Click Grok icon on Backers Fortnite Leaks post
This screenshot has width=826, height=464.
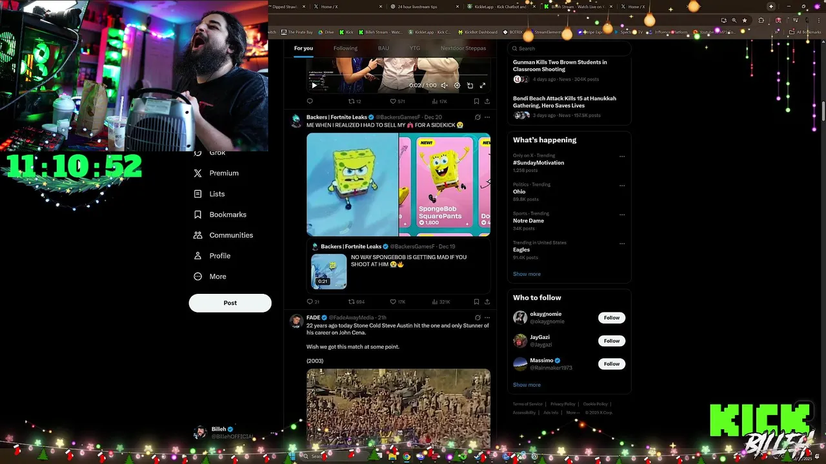point(478,117)
